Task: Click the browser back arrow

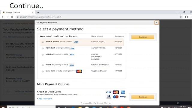Action: pos(3,17)
